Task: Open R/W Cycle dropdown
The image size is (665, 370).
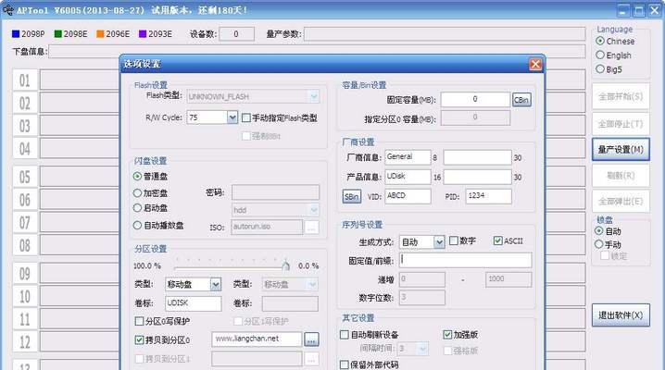Action: pos(232,117)
